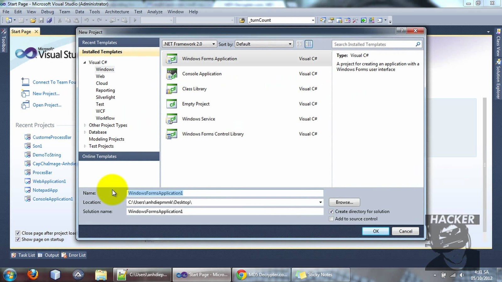Viewport: 502px width, 282px height.
Task: Select the Console Application template
Action: point(247,74)
